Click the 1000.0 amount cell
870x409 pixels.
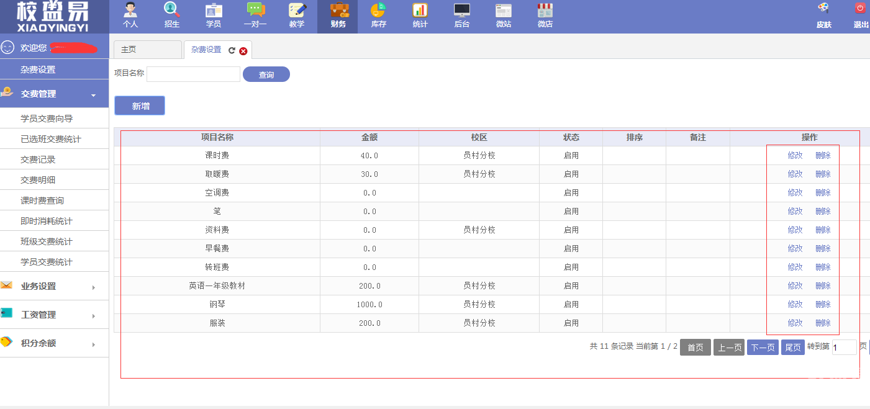point(369,305)
